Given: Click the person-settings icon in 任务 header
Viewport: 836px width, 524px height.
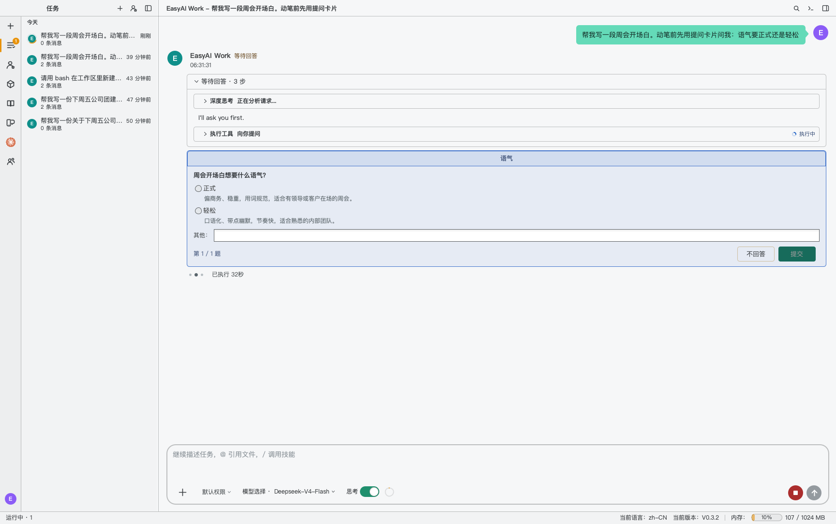Looking at the screenshot, I should pyautogui.click(x=134, y=8).
